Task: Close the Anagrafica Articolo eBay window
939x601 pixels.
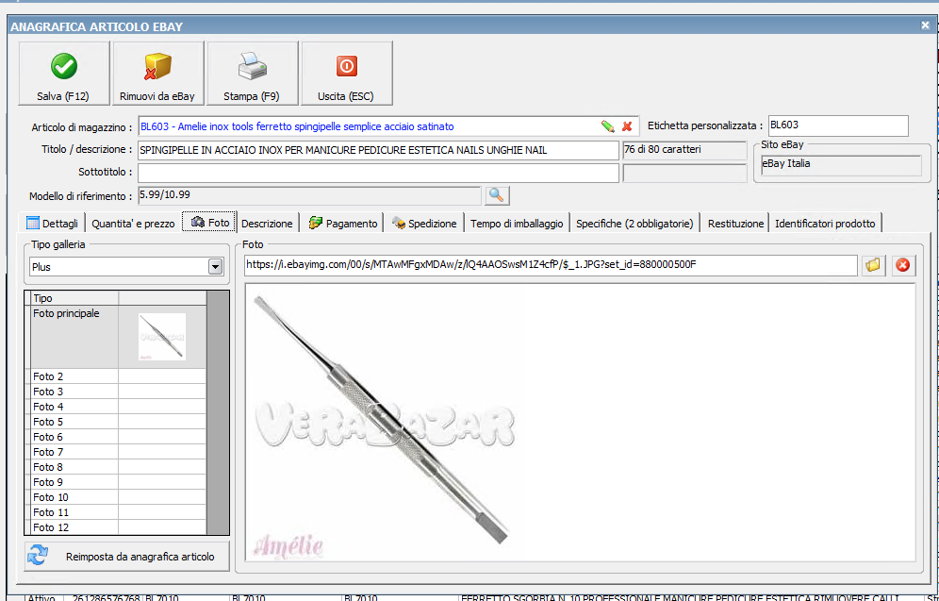Action: coord(925,25)
